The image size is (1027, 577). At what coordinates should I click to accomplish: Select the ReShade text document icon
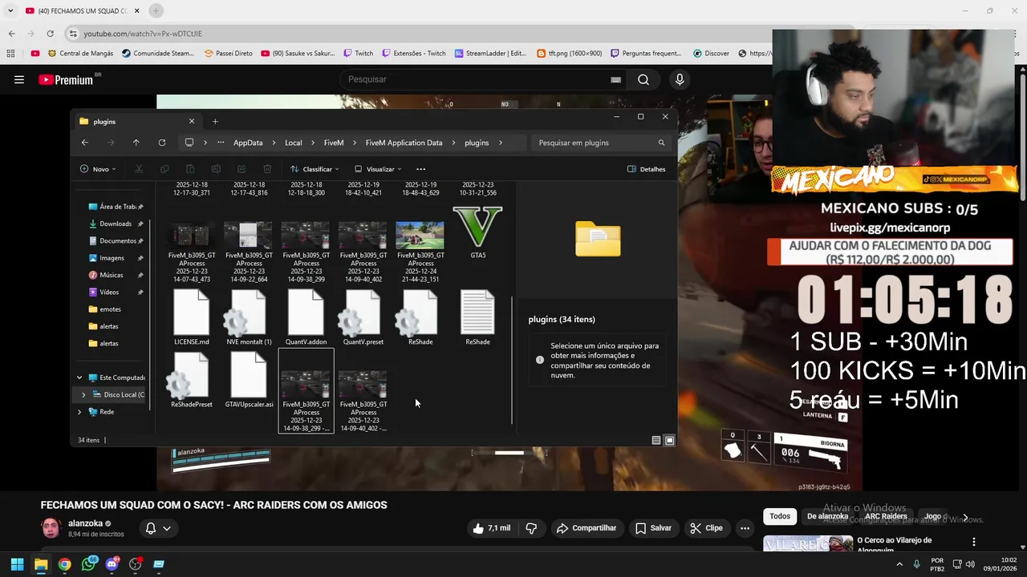[477, 318]
